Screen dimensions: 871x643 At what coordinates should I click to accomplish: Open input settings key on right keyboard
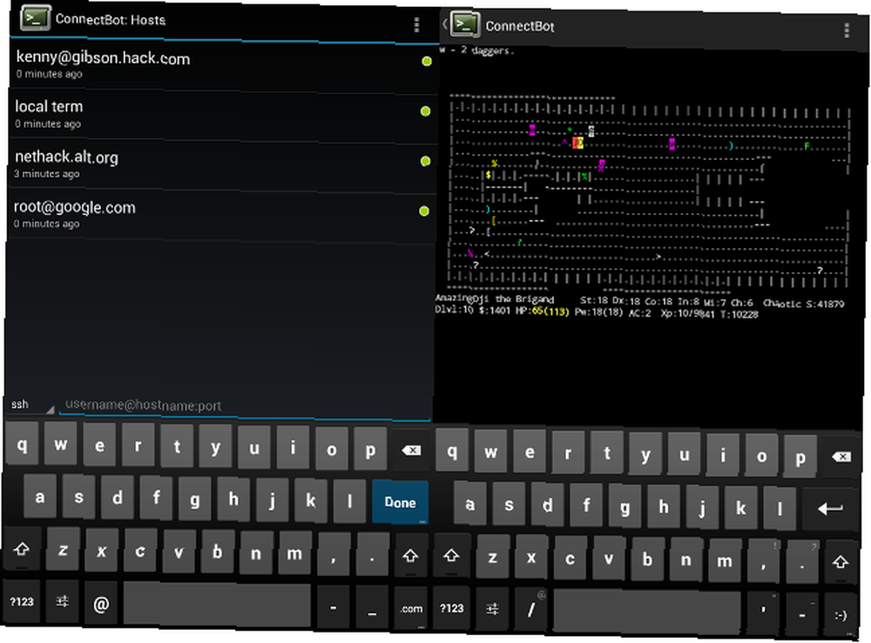pos(492,610)
